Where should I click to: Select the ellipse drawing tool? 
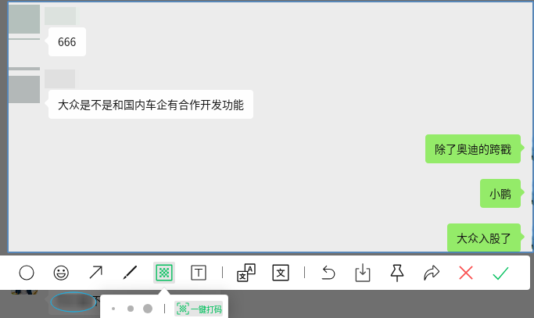pos(27,273)
